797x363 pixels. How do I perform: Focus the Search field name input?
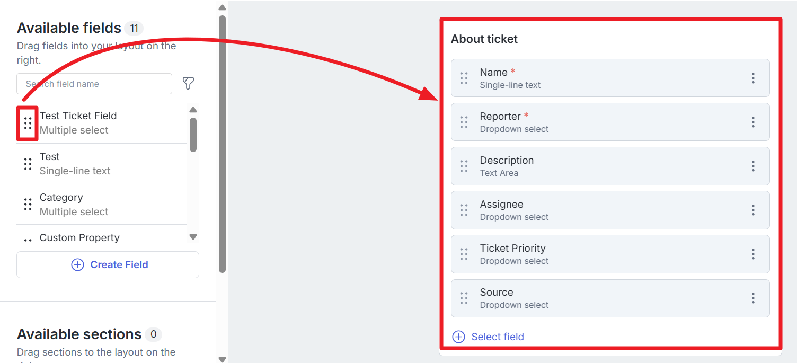(94, 84)
